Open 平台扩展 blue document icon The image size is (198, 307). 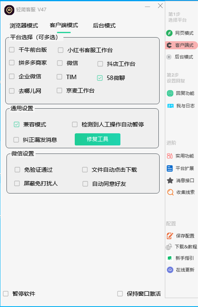click(170, 168)
